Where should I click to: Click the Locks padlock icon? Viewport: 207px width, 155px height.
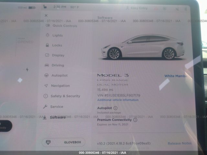tap(47, 45)
